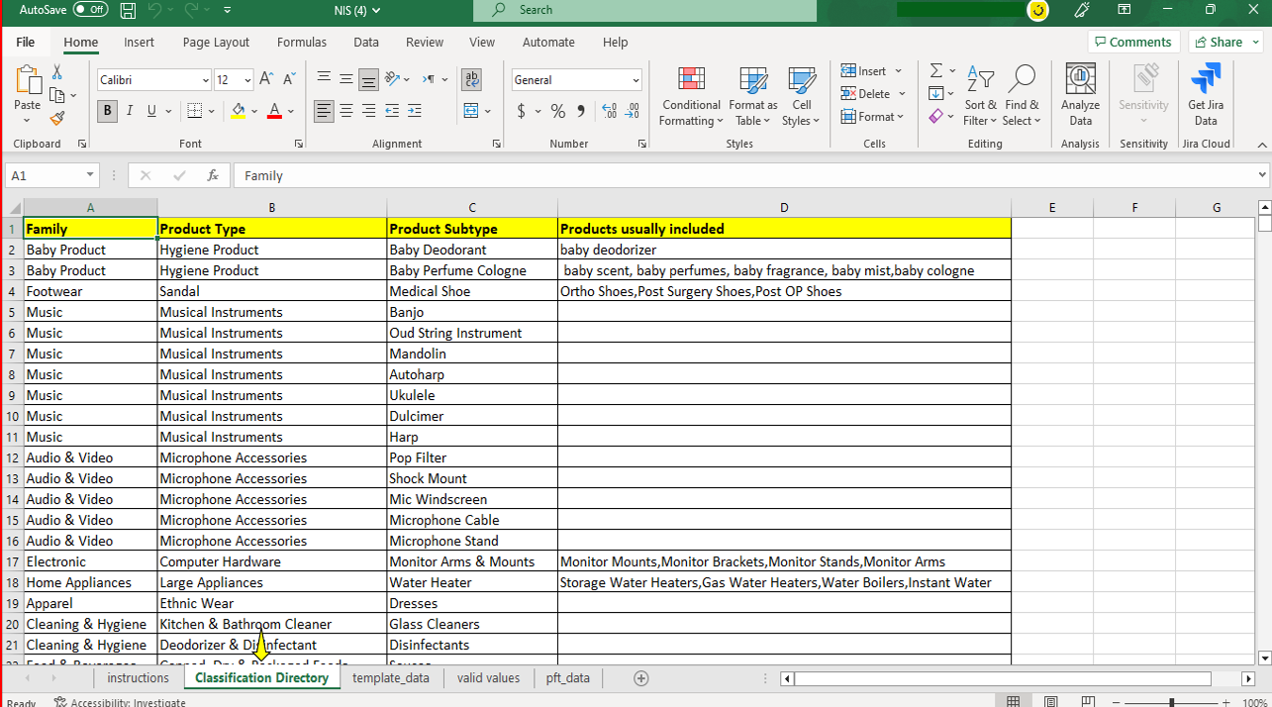
Task: Click the AutoSum sigma icon
Action: [x=935, y=71]
